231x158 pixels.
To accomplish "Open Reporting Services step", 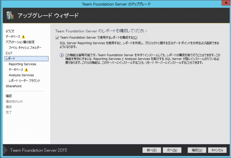I will (22, 64).
